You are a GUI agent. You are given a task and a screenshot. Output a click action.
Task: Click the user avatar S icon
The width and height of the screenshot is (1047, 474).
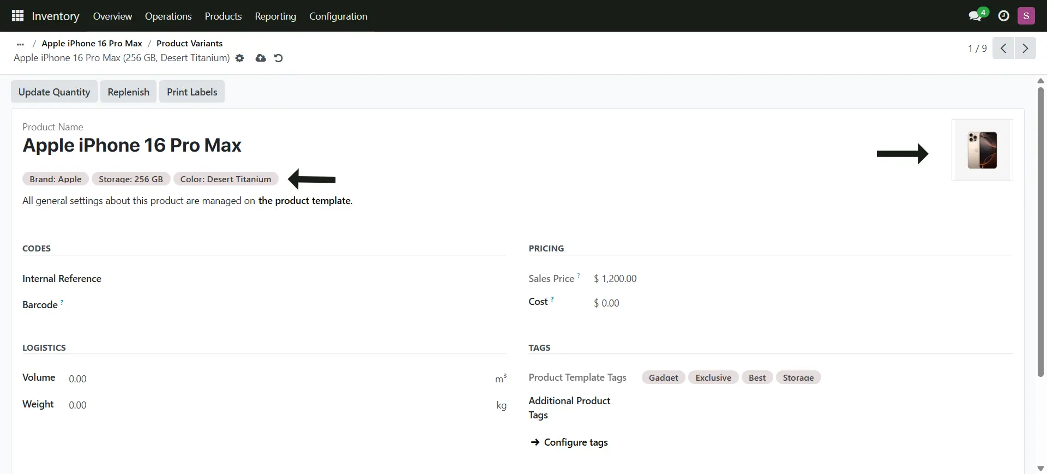1026,16
